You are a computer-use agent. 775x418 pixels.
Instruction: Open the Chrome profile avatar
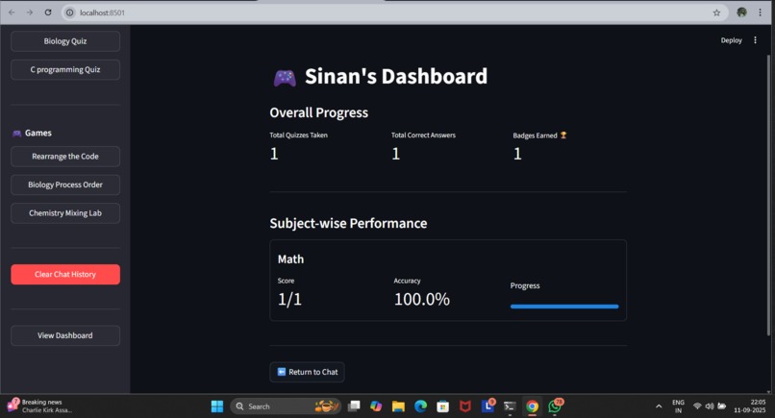pyautogui.click(x=741, y=12)
